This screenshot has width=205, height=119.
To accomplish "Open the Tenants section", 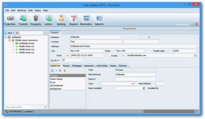I will (x=23, y=19).
